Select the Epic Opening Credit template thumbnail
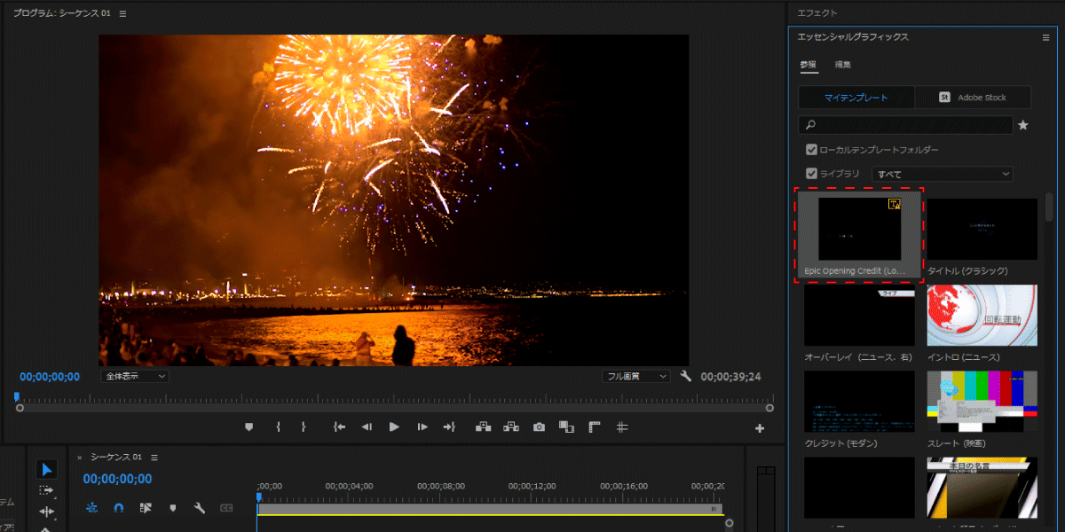 click(x=859, y=235)
